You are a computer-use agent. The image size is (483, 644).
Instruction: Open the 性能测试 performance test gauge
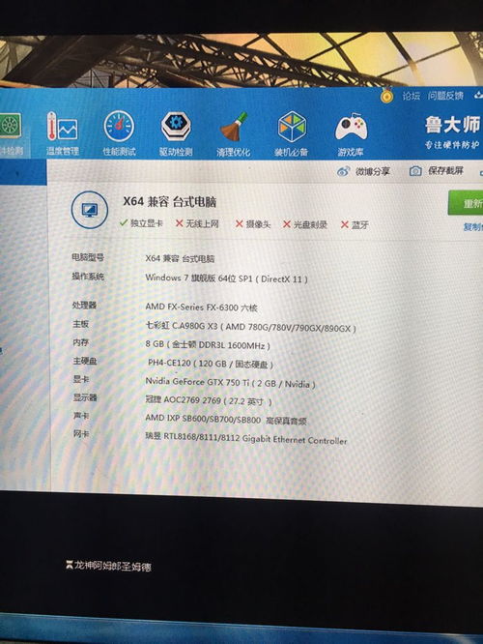pyautogui.click(x=119, y=133)
